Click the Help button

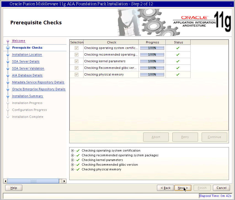click(x=14, y=188)
